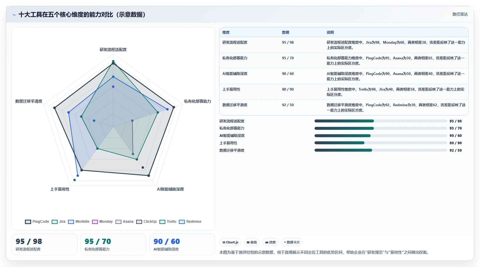Click the footnote text 本图为基于测评经验的示意数据
Screen dimensions: 480x267
tap(246, 252)
